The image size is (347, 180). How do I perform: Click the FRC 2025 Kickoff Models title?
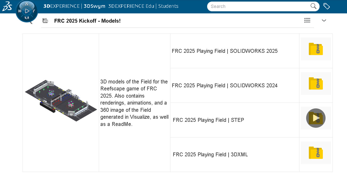coord(87,21)
